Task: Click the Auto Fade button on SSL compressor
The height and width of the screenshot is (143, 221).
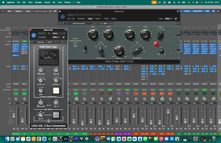Action: click(x=56, y=115)
